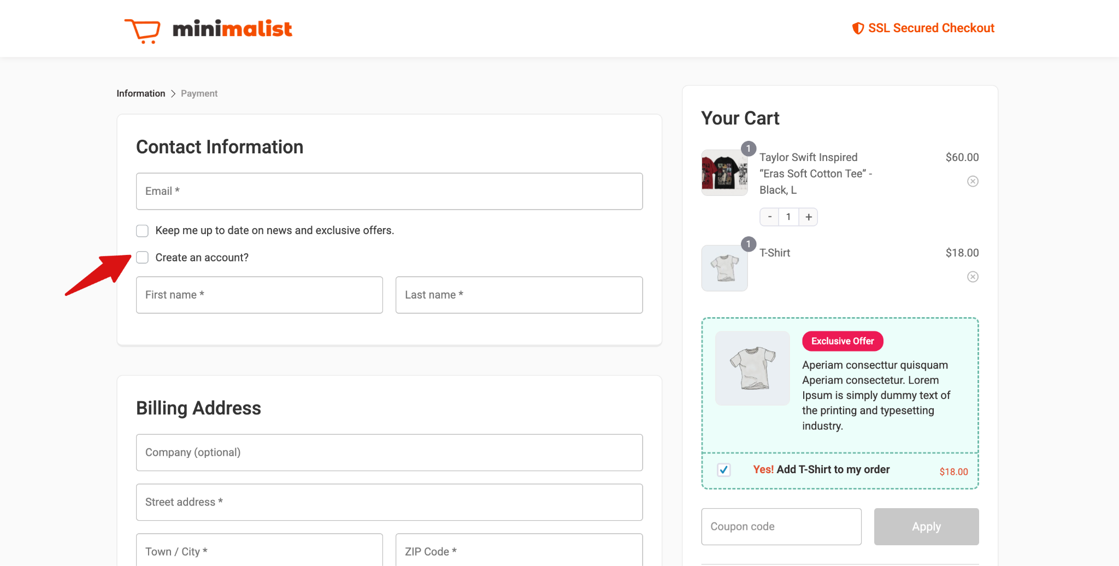
Task: Remove T-Shirt item from cart
Action: coord(973,277)
